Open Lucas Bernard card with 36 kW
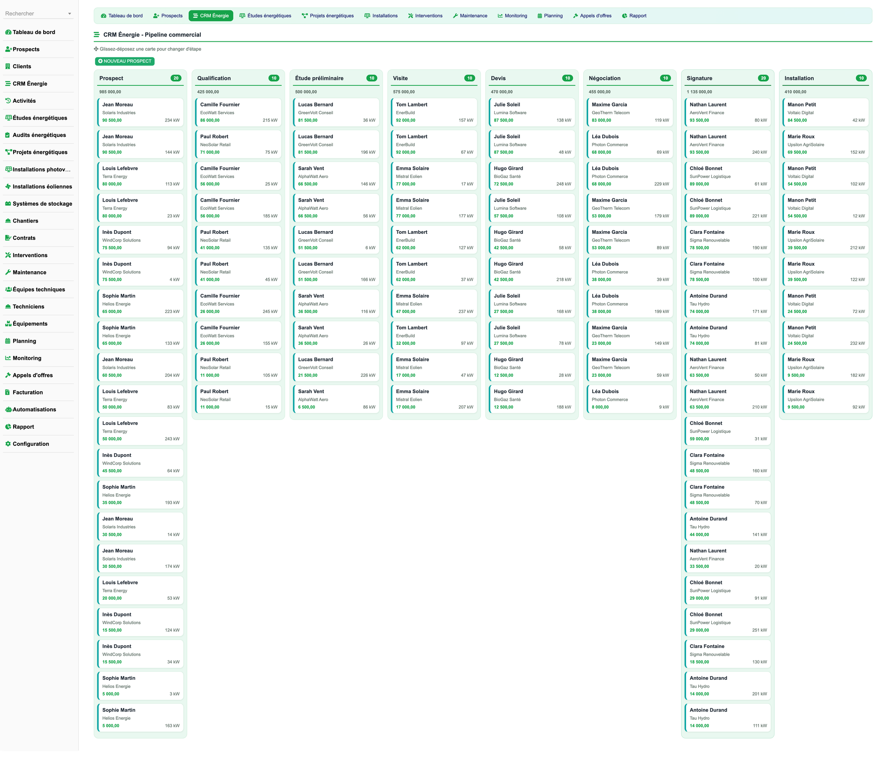 [336, 112]
